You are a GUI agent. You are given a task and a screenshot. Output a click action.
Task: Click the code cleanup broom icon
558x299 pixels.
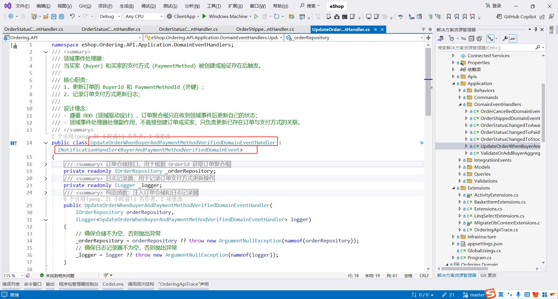pos(106,275)
